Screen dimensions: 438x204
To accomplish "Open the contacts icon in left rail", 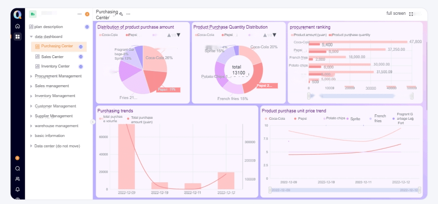I will 18,179.
